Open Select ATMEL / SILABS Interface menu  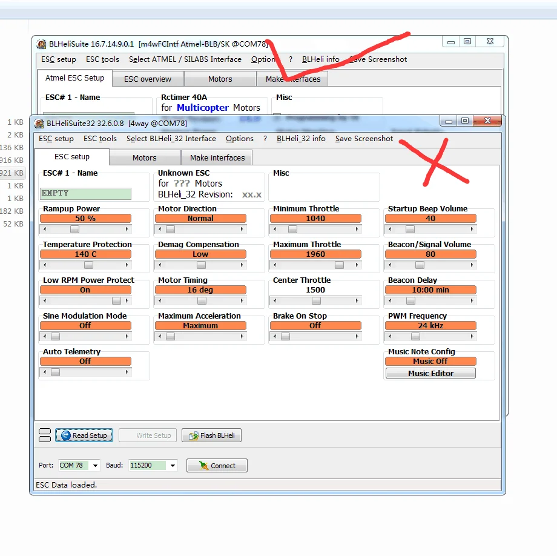(185, 59)
